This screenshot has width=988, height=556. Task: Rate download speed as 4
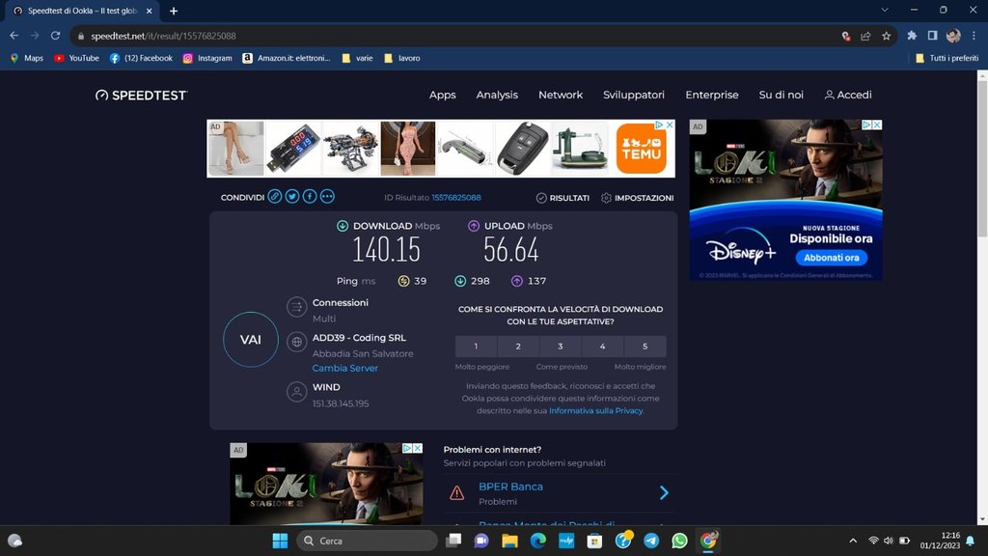tap(602, 347)
